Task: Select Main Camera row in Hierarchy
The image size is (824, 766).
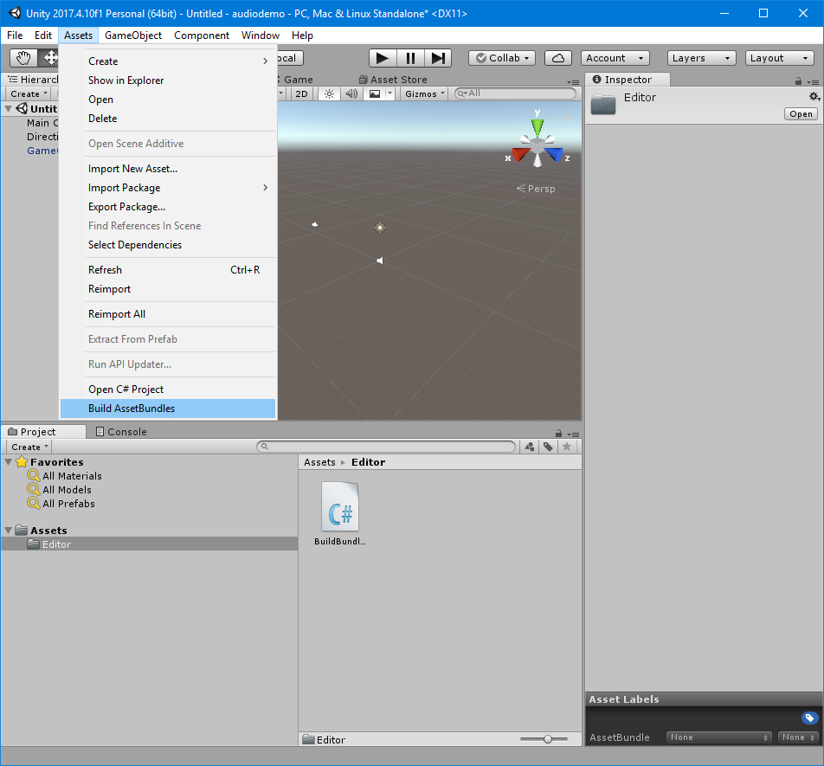Action: click(x=30, y=123)
